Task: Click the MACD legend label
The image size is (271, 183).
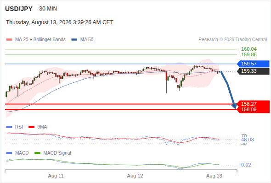Action: coord(22,153)
